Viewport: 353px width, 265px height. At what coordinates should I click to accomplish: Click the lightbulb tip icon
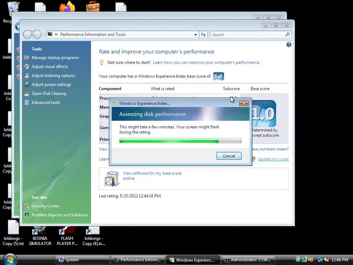coord(102,62)
